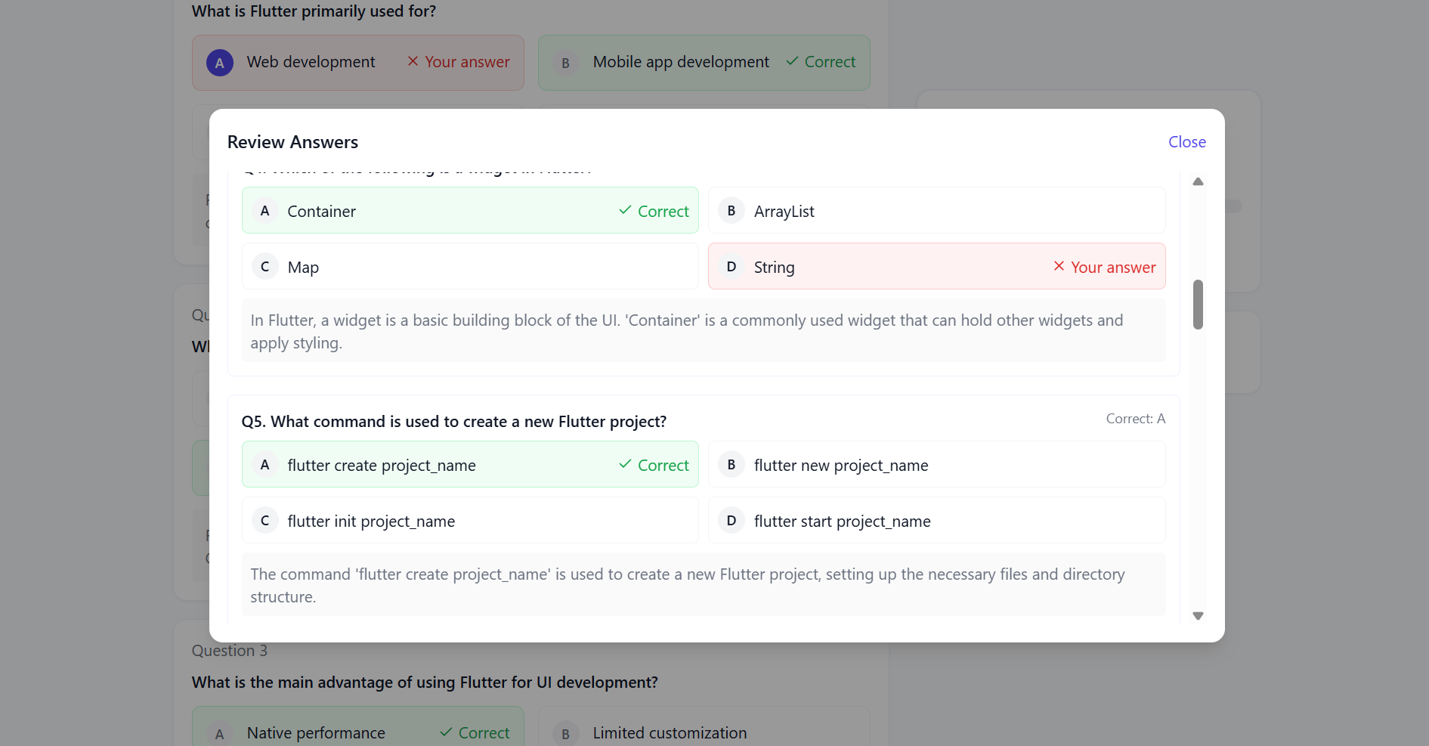
Task: Click the dialog scrollbar thumb
Action: 1198,305
